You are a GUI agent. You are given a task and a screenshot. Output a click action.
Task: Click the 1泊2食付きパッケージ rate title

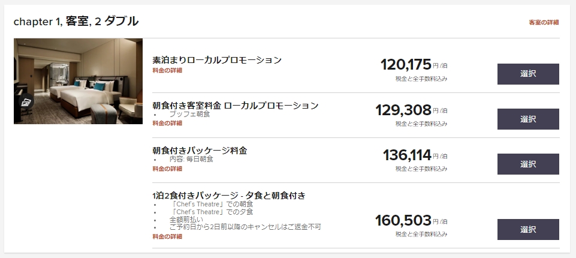229,196
